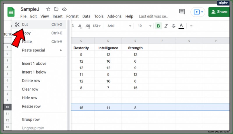233x134 pixels.
Task: Open the Last edit history link
Action: pyautogui.click(x=154, y=16)
